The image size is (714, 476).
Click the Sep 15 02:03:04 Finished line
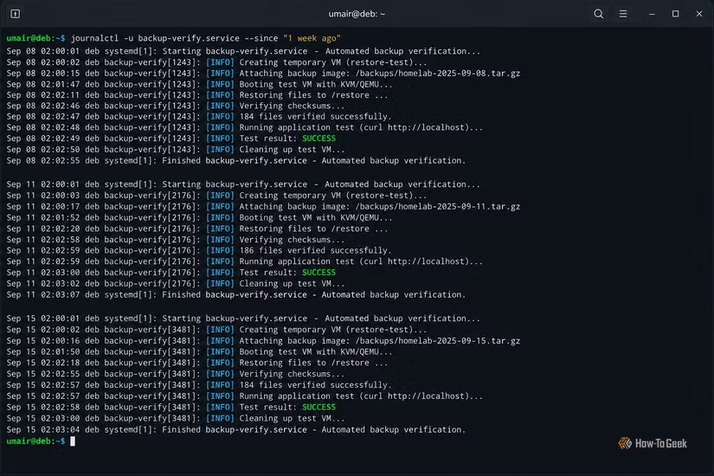click(x=236, y=429)
